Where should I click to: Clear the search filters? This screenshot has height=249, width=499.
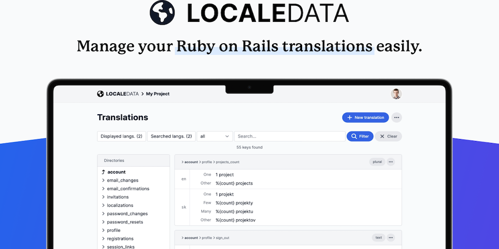click(x=388, y=136)
